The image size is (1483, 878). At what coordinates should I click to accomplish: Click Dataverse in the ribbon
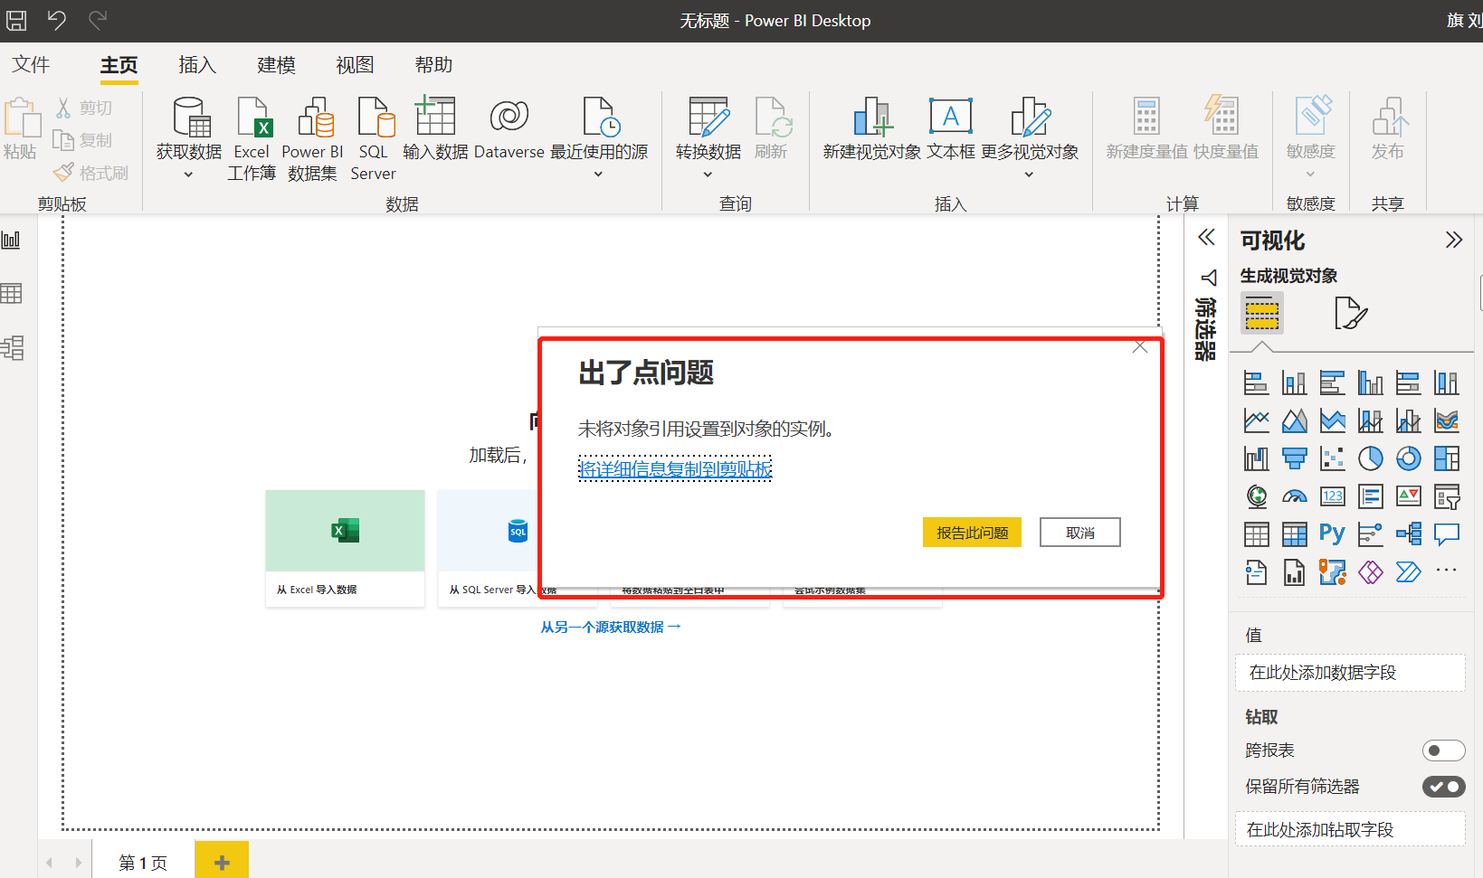(509, 129)
